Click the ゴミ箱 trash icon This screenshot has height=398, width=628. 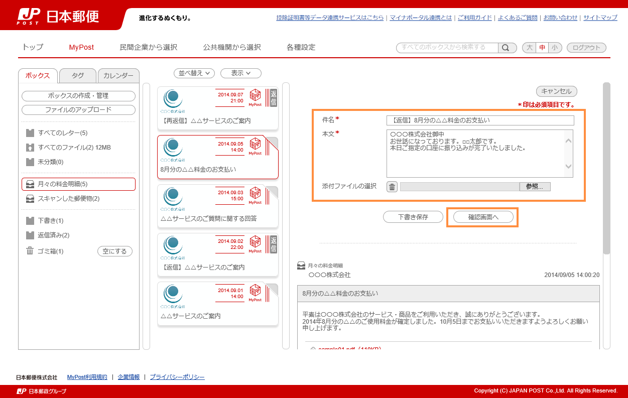click(x=30, y=251)
